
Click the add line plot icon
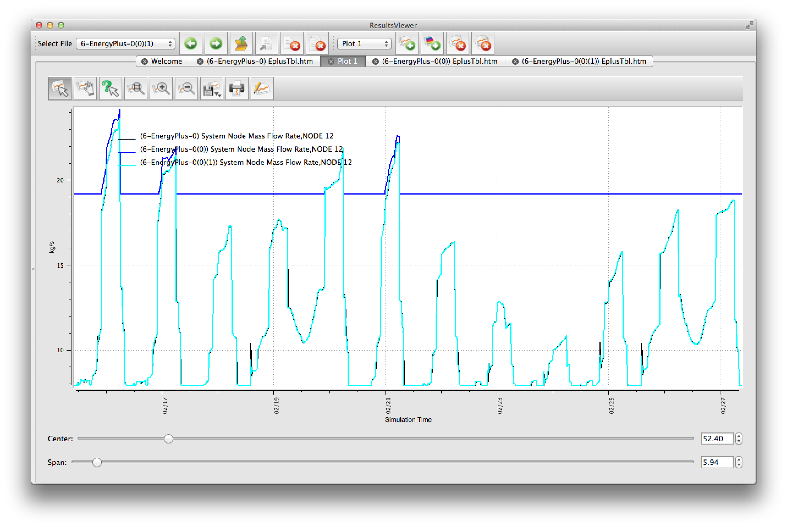pyautogui.click(x=407, y=43)
